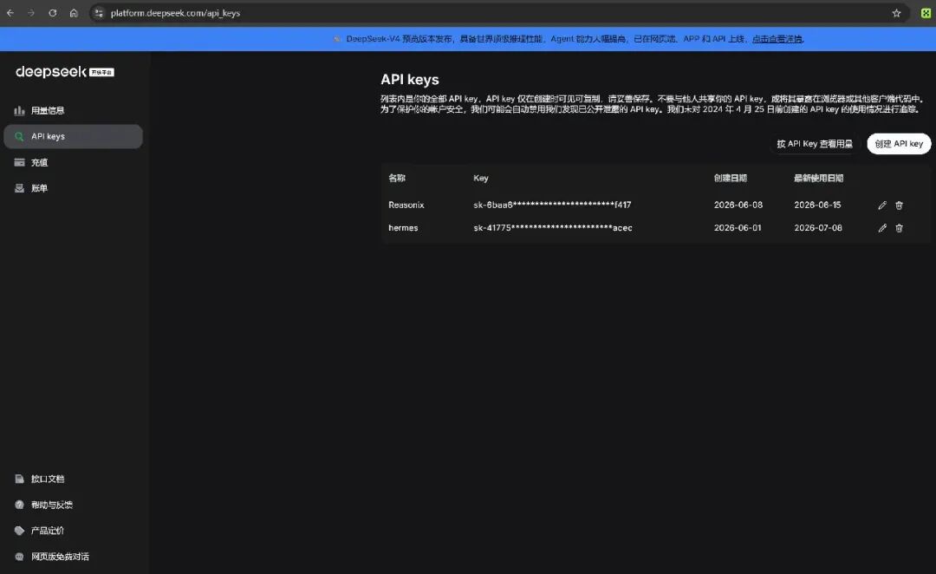The image size is (936, 574).
Task: Click the 名称 column header
Action: [x=397, y=178]
